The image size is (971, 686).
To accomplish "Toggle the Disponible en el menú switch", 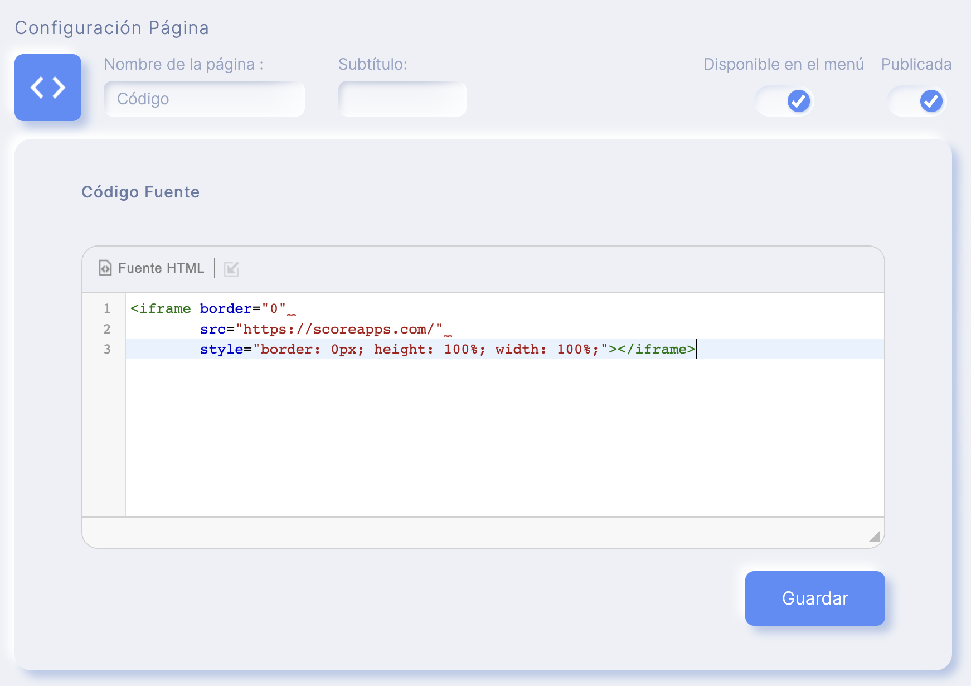I will [x=784, y=101].
